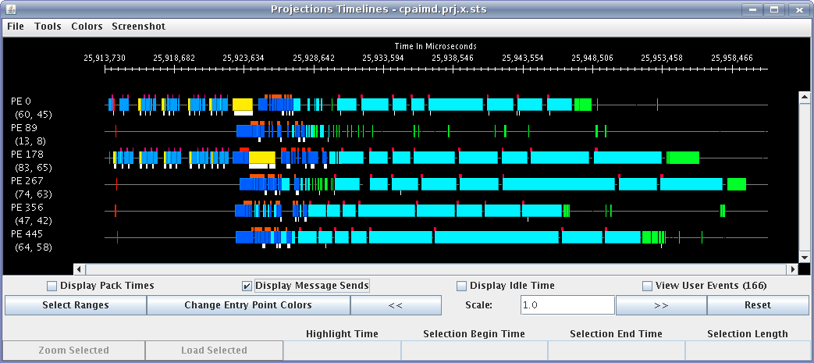Decrease zoom with the << button
The height and width of the screenshot is (363, 814).
(395, 305)
